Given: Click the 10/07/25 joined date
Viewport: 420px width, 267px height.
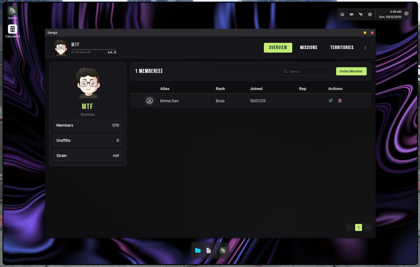Looking at the screenshot, I should coord(258,101).
